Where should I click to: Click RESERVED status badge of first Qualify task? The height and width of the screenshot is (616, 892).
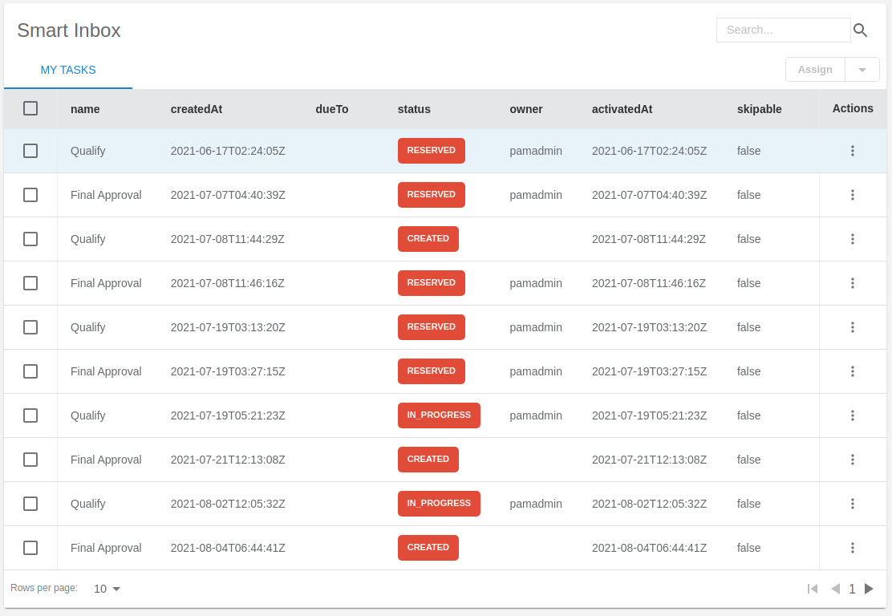[x=431, y=151]
